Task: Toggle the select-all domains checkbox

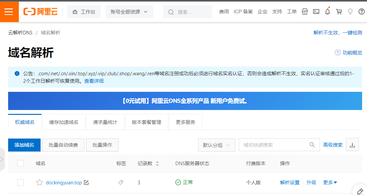Action: coord(20,163)
